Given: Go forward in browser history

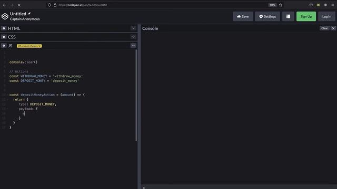Looking at the screenshot, I should (x=12, y=5).
